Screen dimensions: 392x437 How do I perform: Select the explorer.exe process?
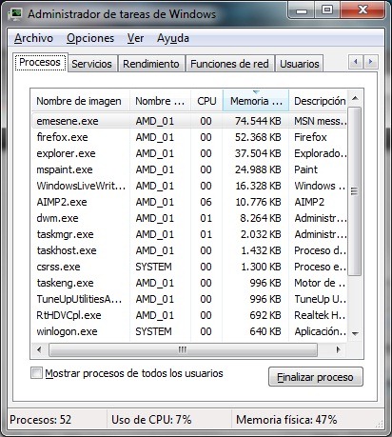[x=189, y=153]
